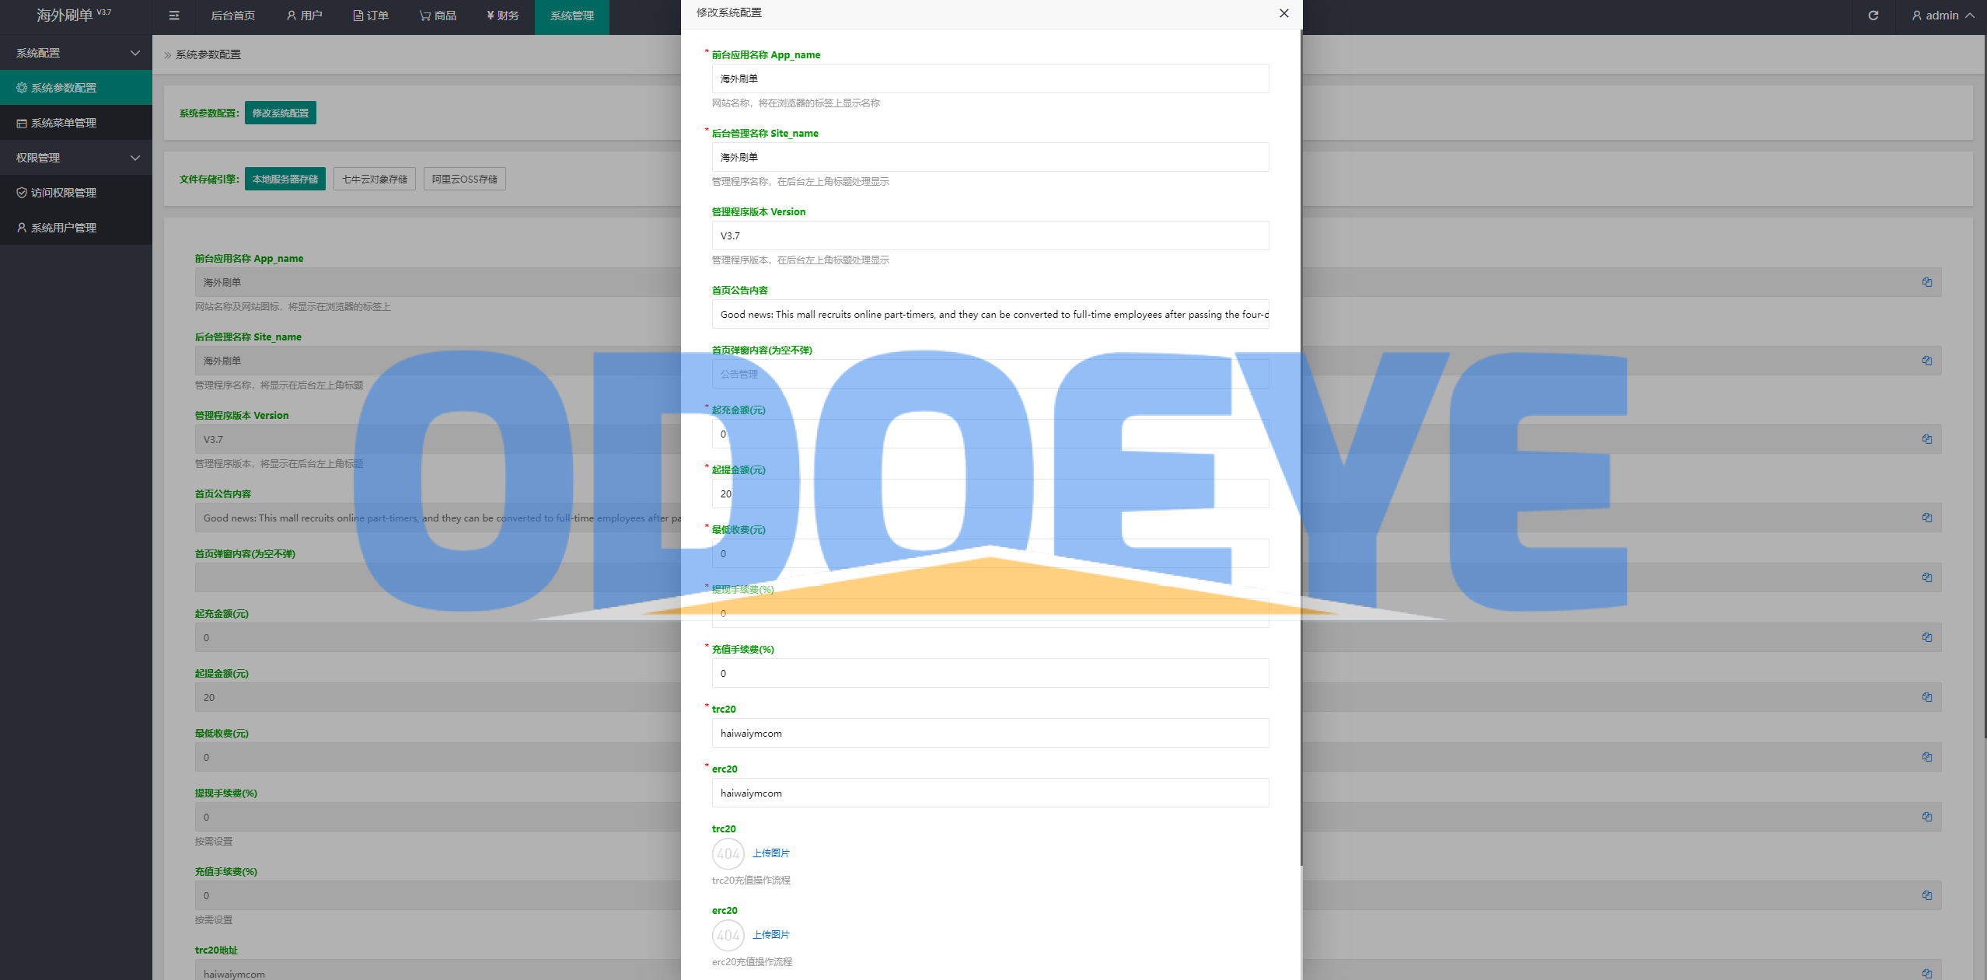Click the dialog's vertical scrollbar
The height and width of the screenshot is (980, 1987).
tap(1301, 447)
